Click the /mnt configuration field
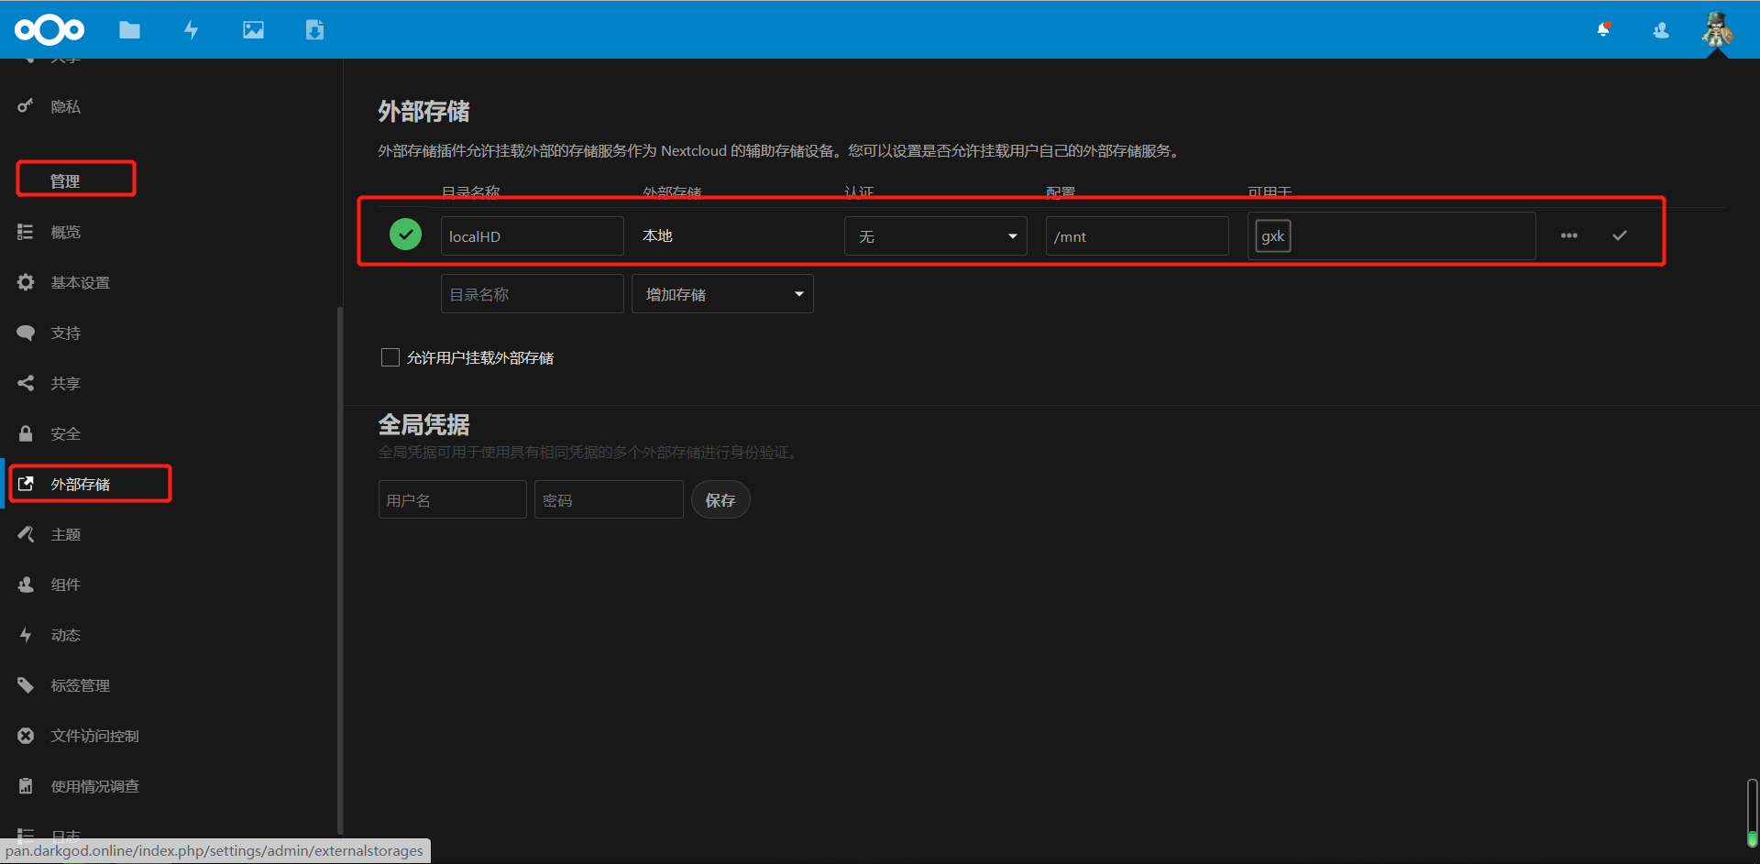1760x864 pixels. coord(1137,236)
